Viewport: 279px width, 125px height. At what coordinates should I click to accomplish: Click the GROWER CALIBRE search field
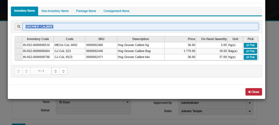point(141,27)
